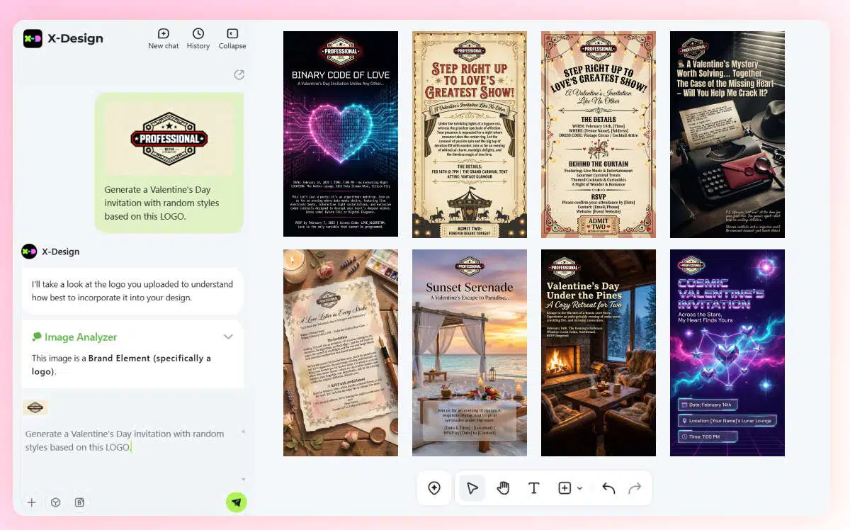Click the share arrow icon above the logo message
The height and width of the screenshot is (530, 850).
(x=239, y=74)
